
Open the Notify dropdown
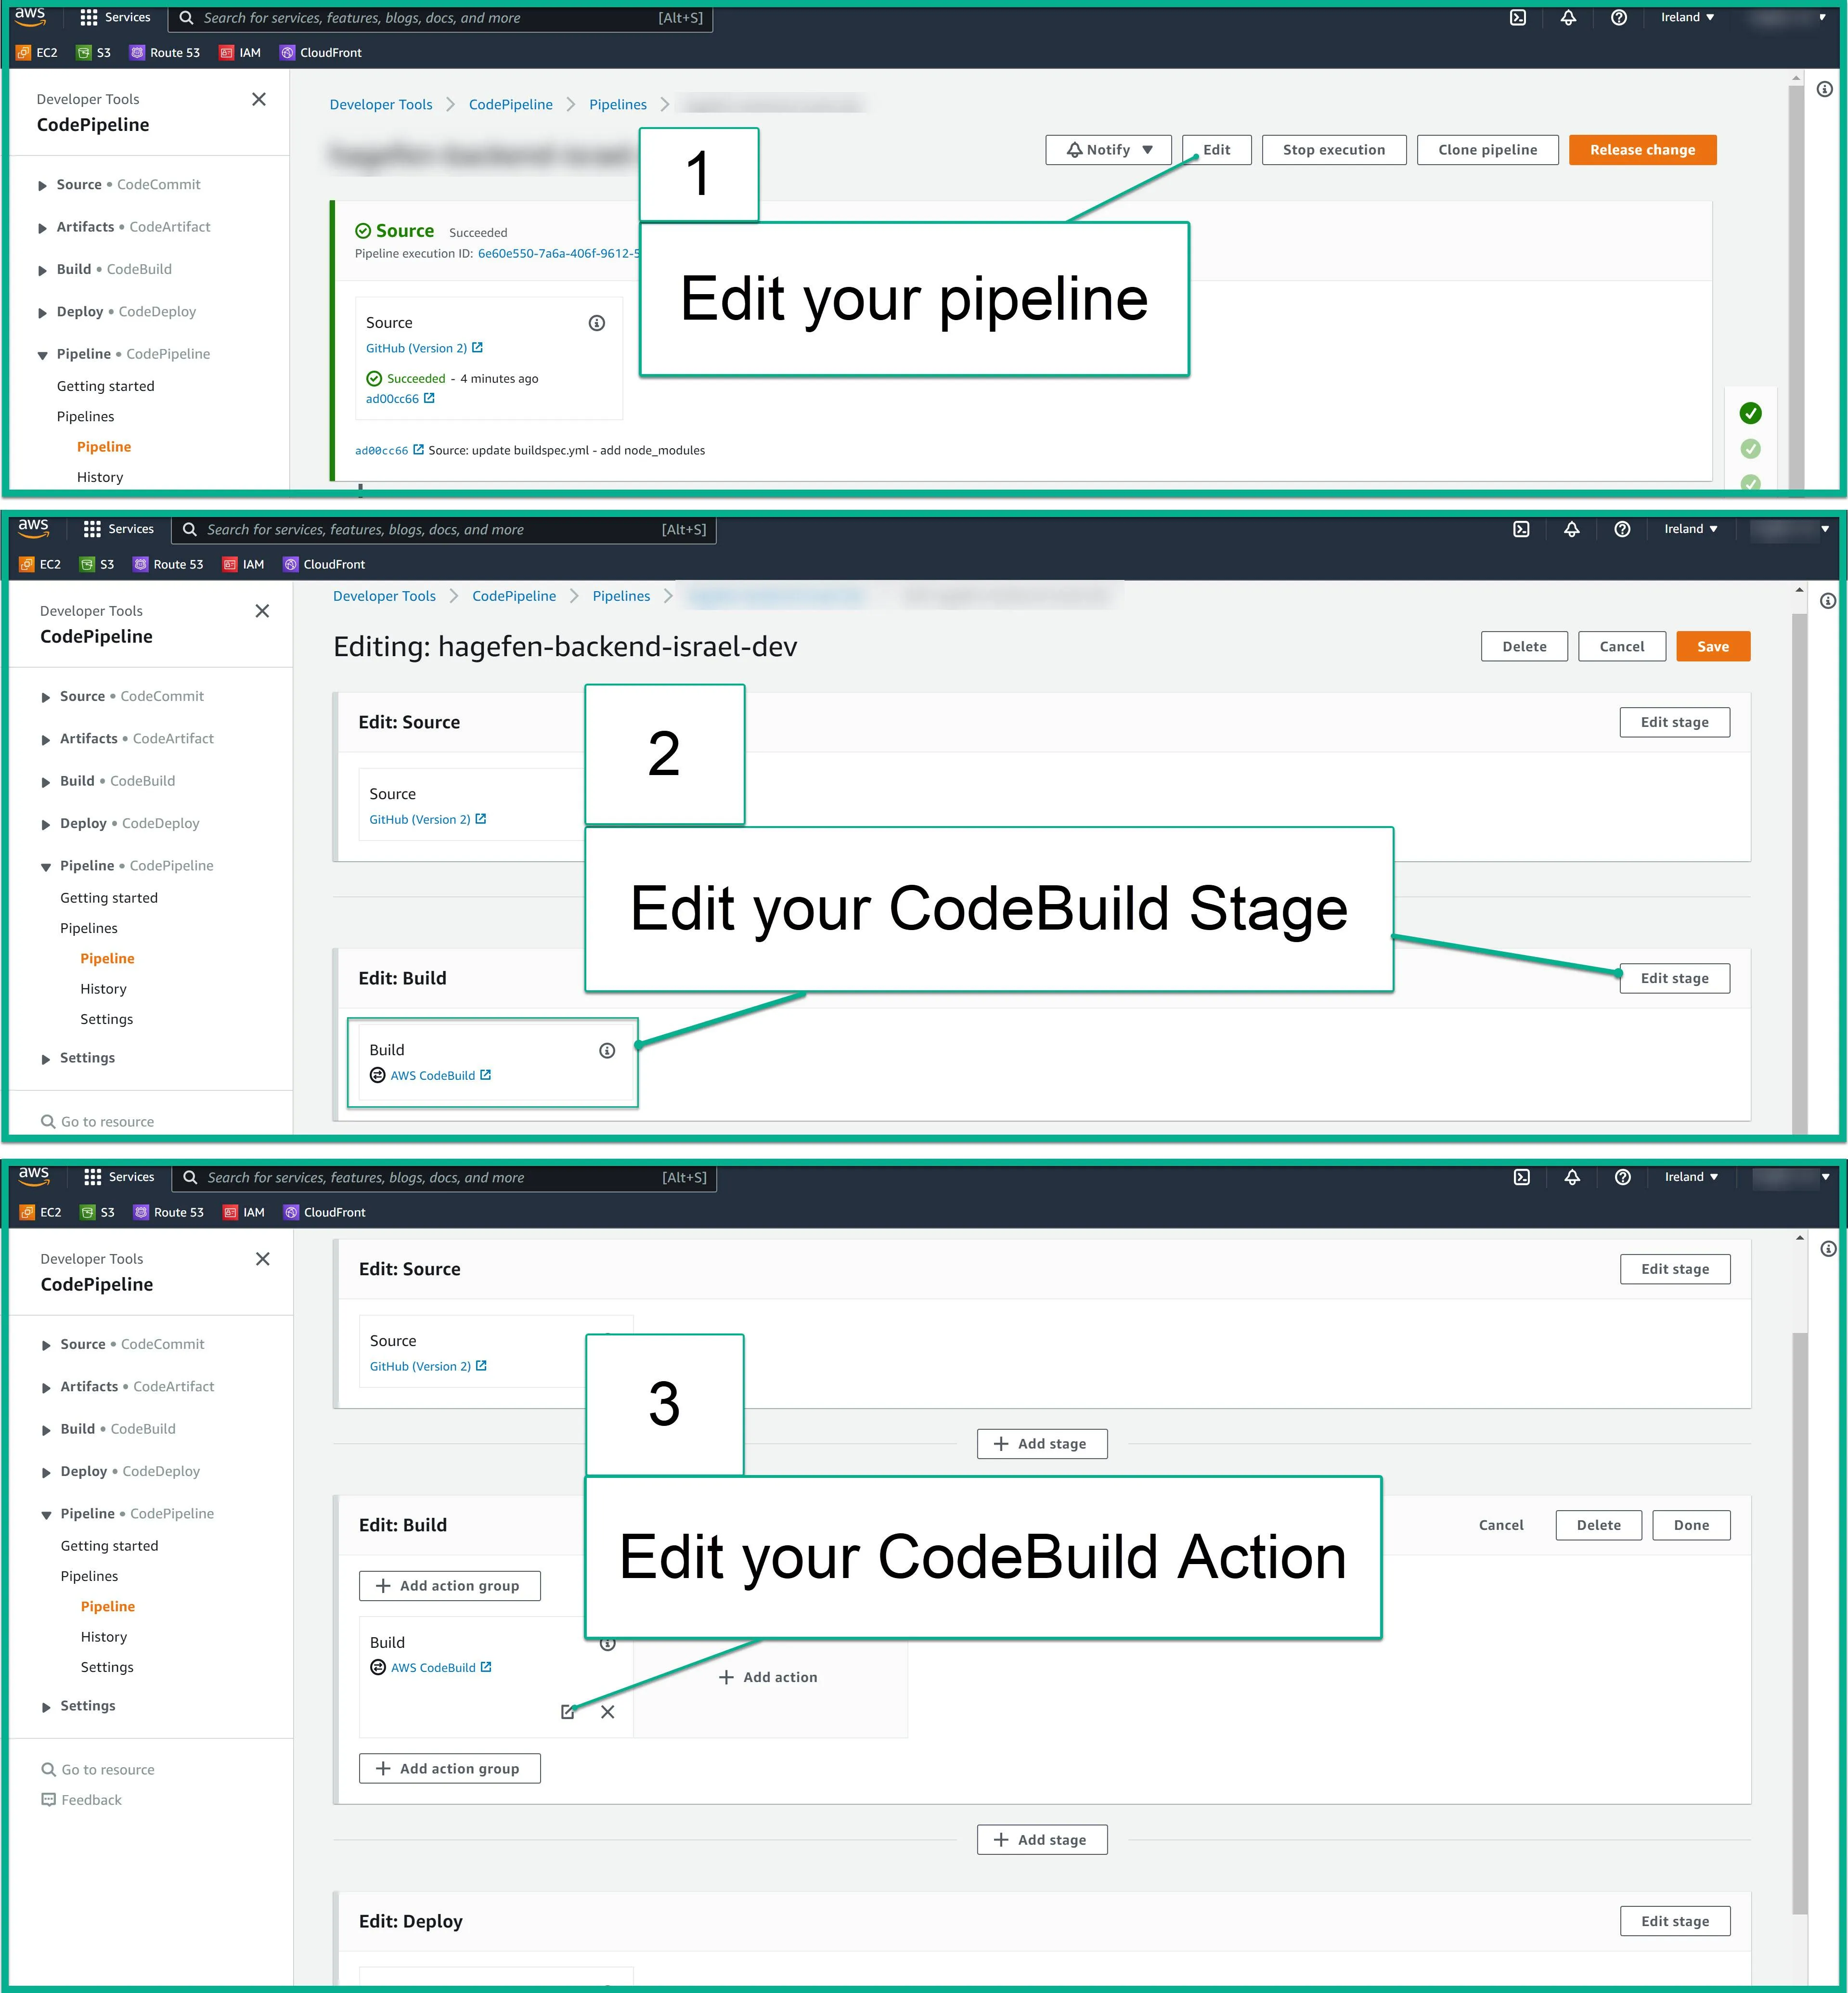tap(1108, 150)
